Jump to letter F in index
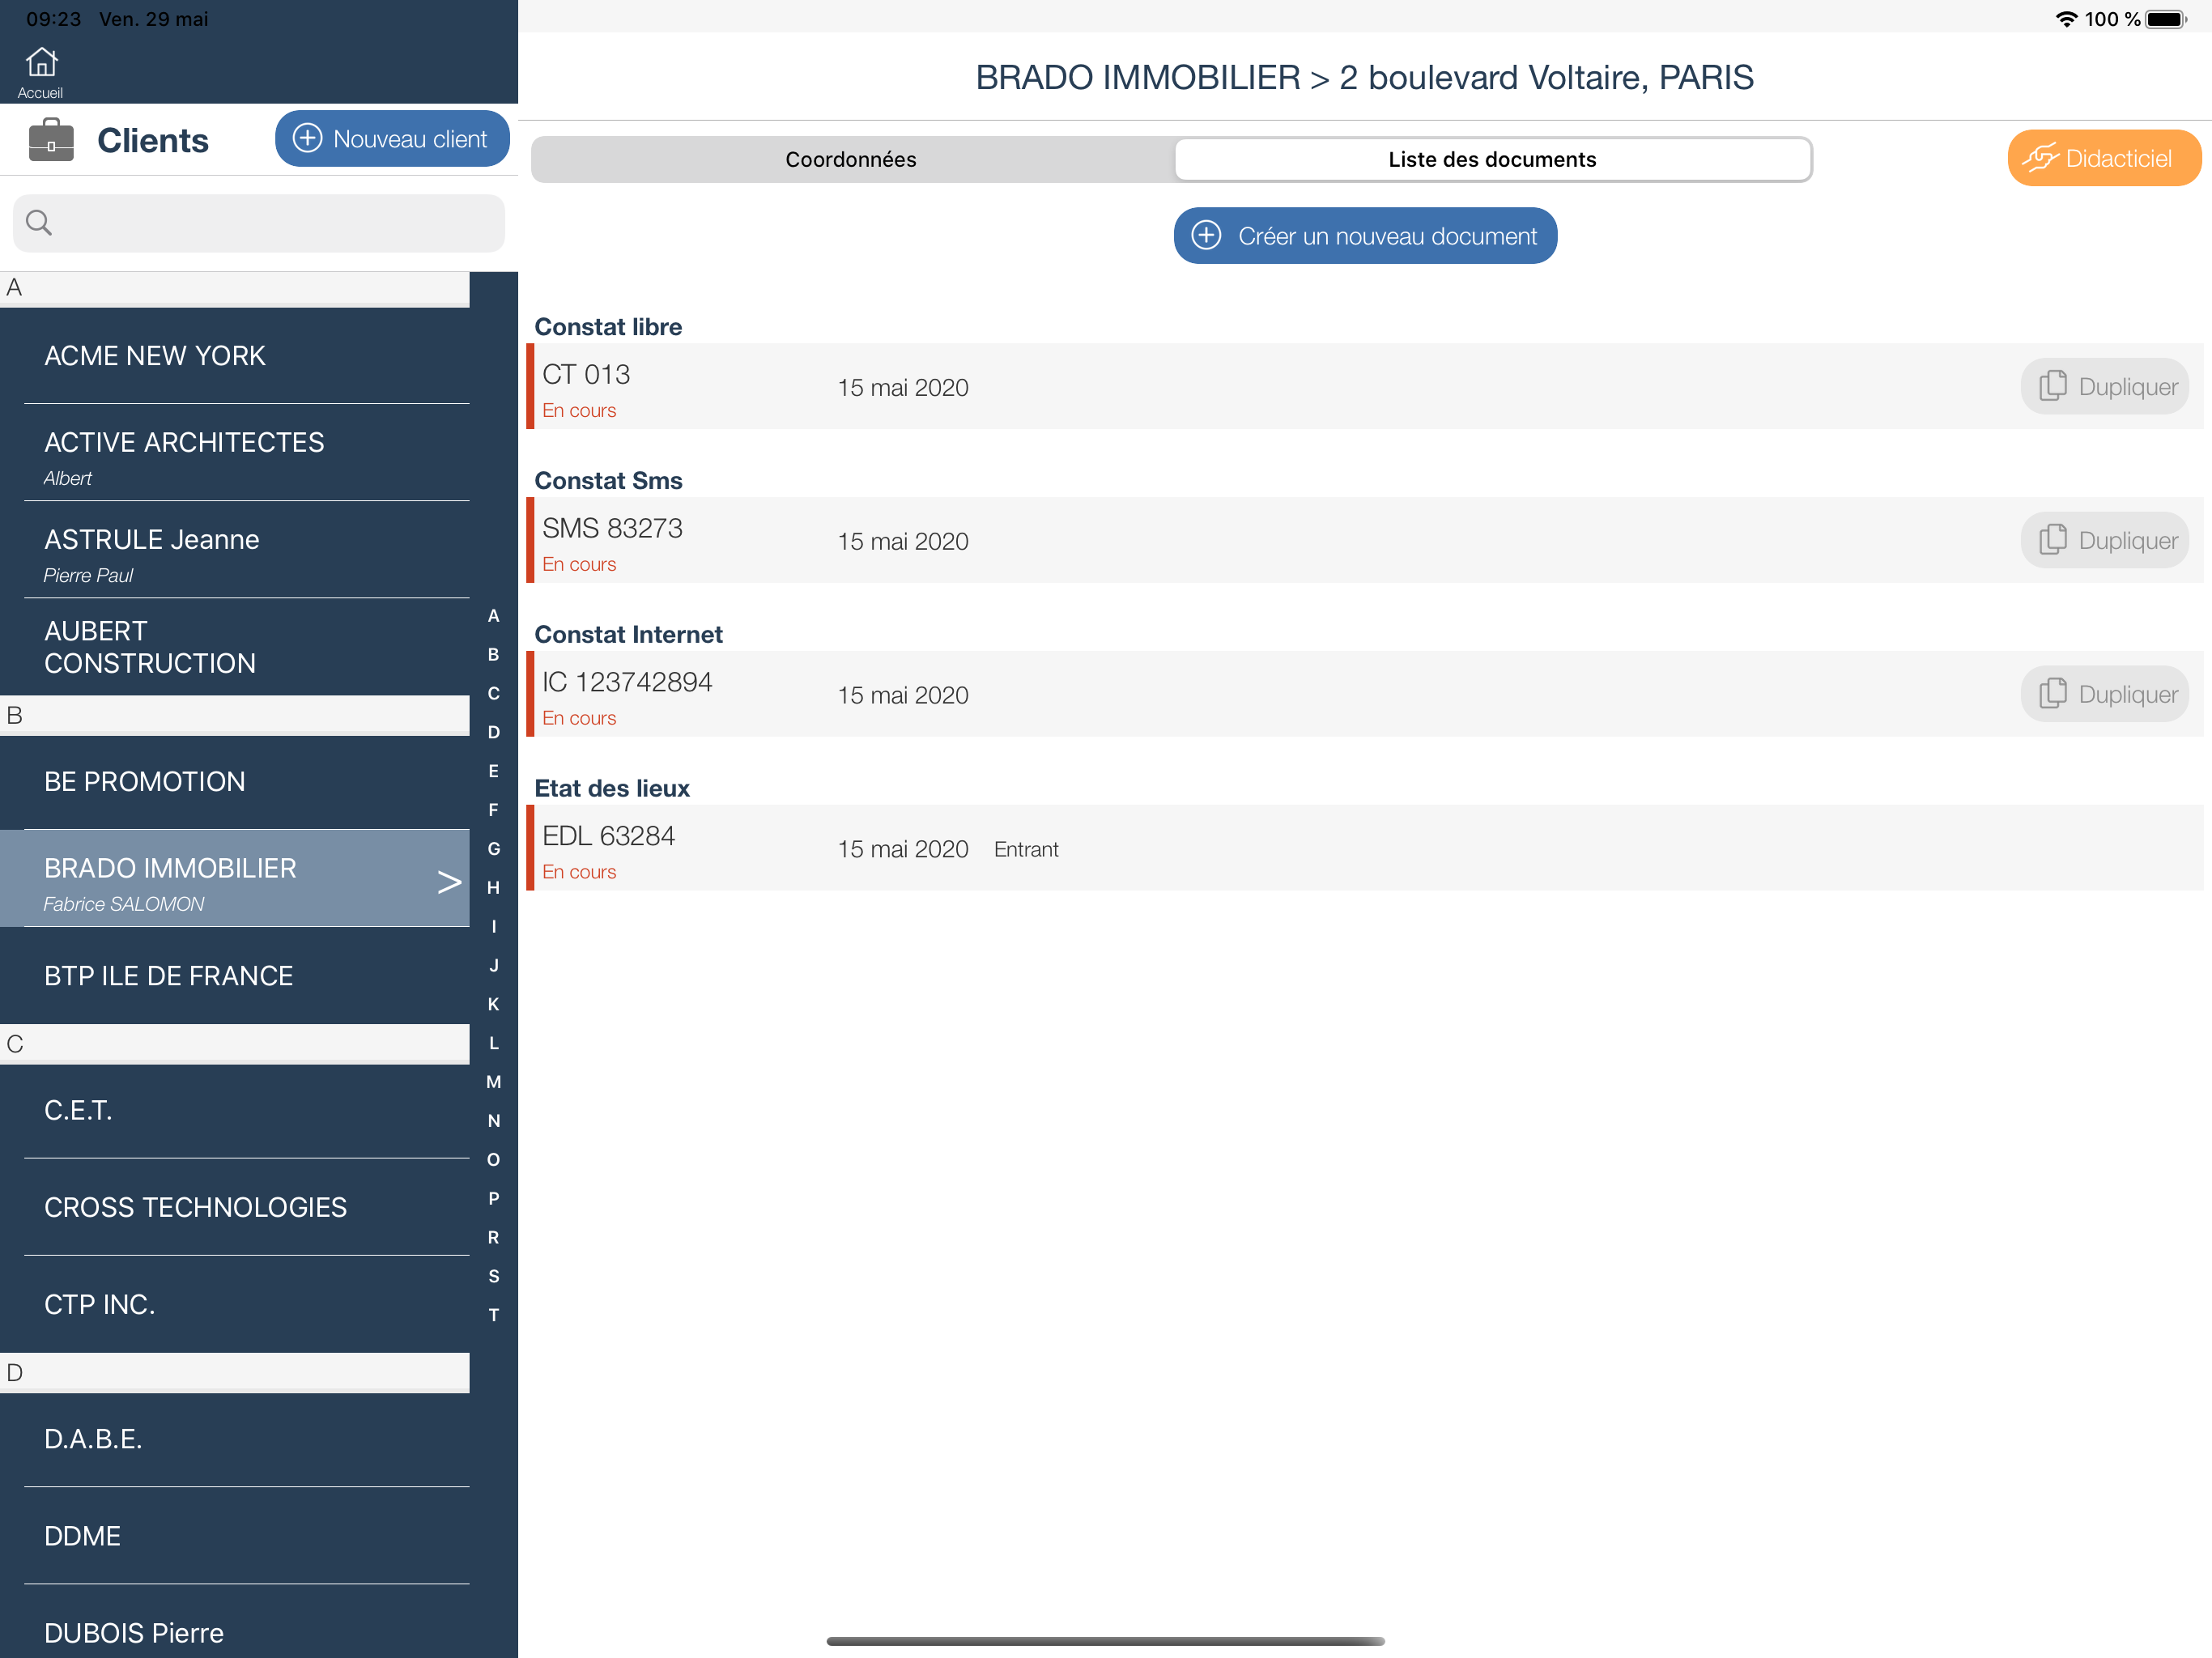The image size is (2212, 1658). (x=494, y=810)
